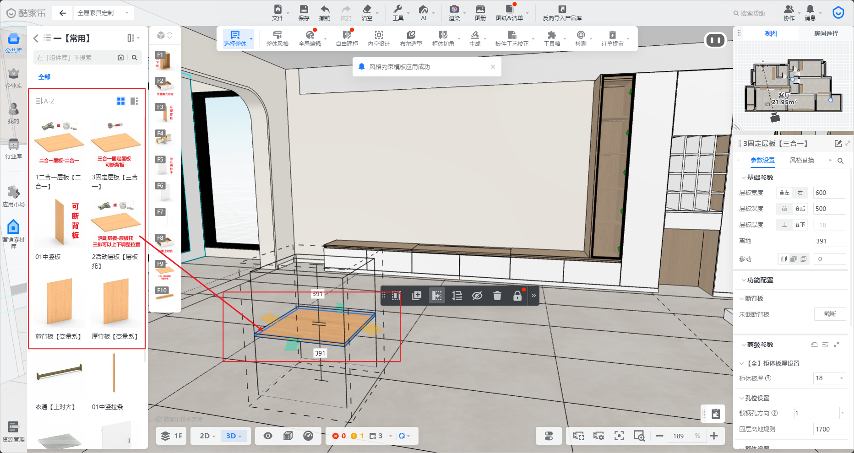Click the 层板宽度 input field showing 600
Screen dimensions: 854x453
click(829, 193)
